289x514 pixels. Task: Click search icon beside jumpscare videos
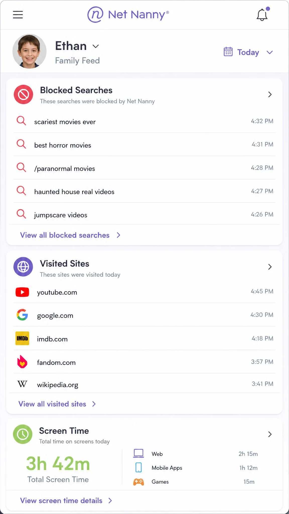(x=21, y=214)
